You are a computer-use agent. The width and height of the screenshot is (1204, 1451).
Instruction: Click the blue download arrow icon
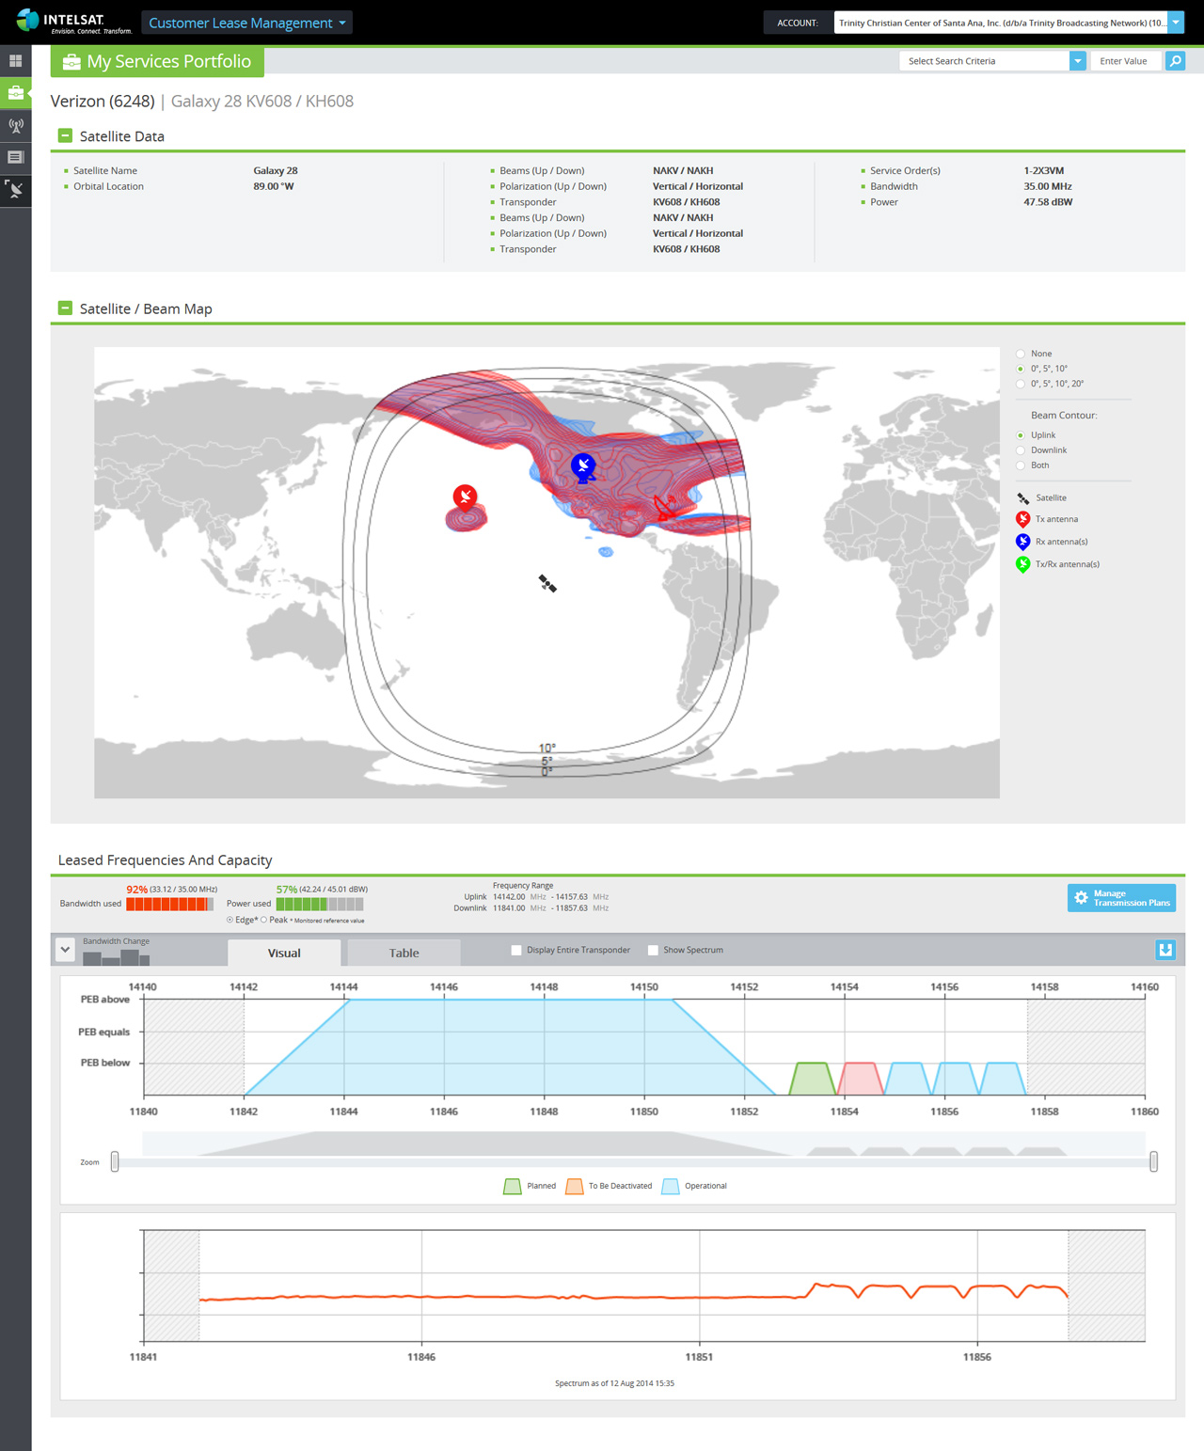click(x=1165, y=950)
